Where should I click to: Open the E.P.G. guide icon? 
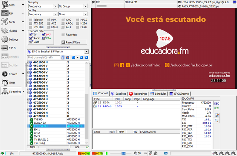point(4,48)
